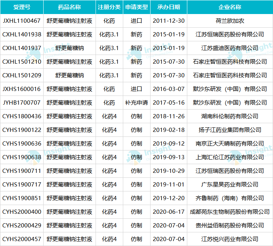The image size is (273, 246).
Task: Click date 2019-09-13
Action: (168, 157)
